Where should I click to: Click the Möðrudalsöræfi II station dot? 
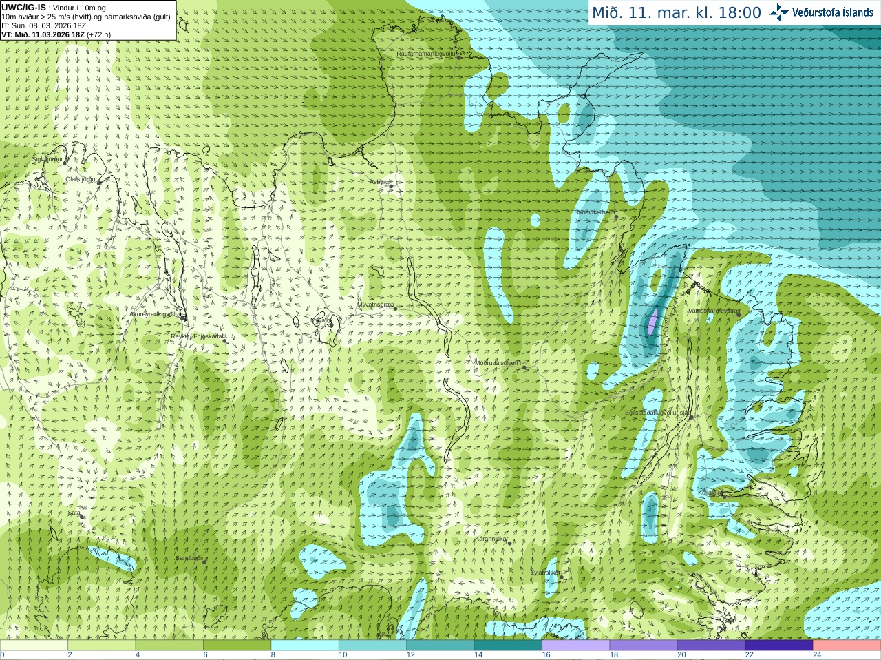coord(524,367)
